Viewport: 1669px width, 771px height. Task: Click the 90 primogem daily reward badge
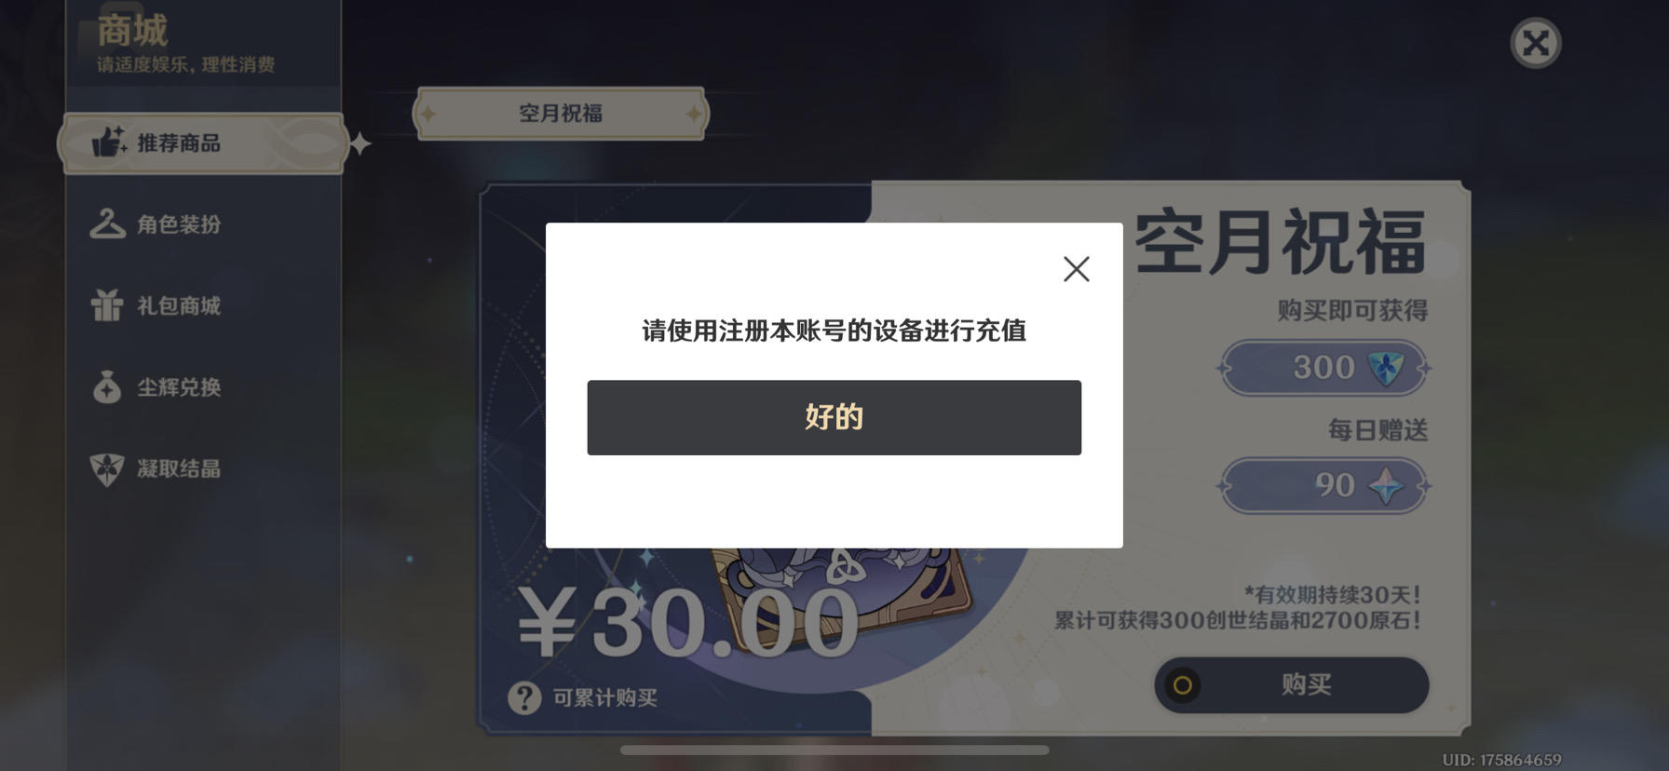[x=1323, y=485]
